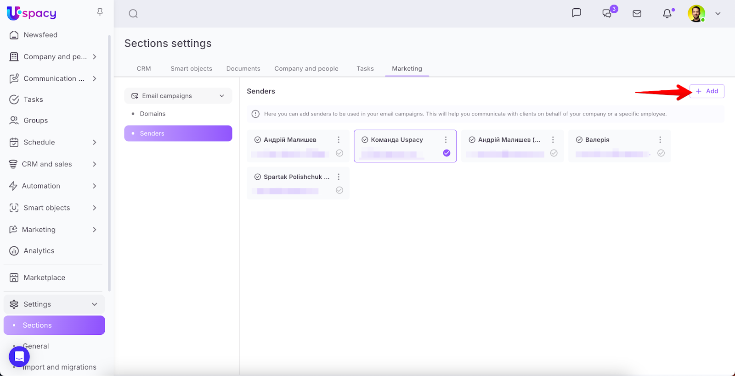This screenshot has width=735, height=376.
Task: Pin the sidebar with the pin icon
Action: click(100, 12)
